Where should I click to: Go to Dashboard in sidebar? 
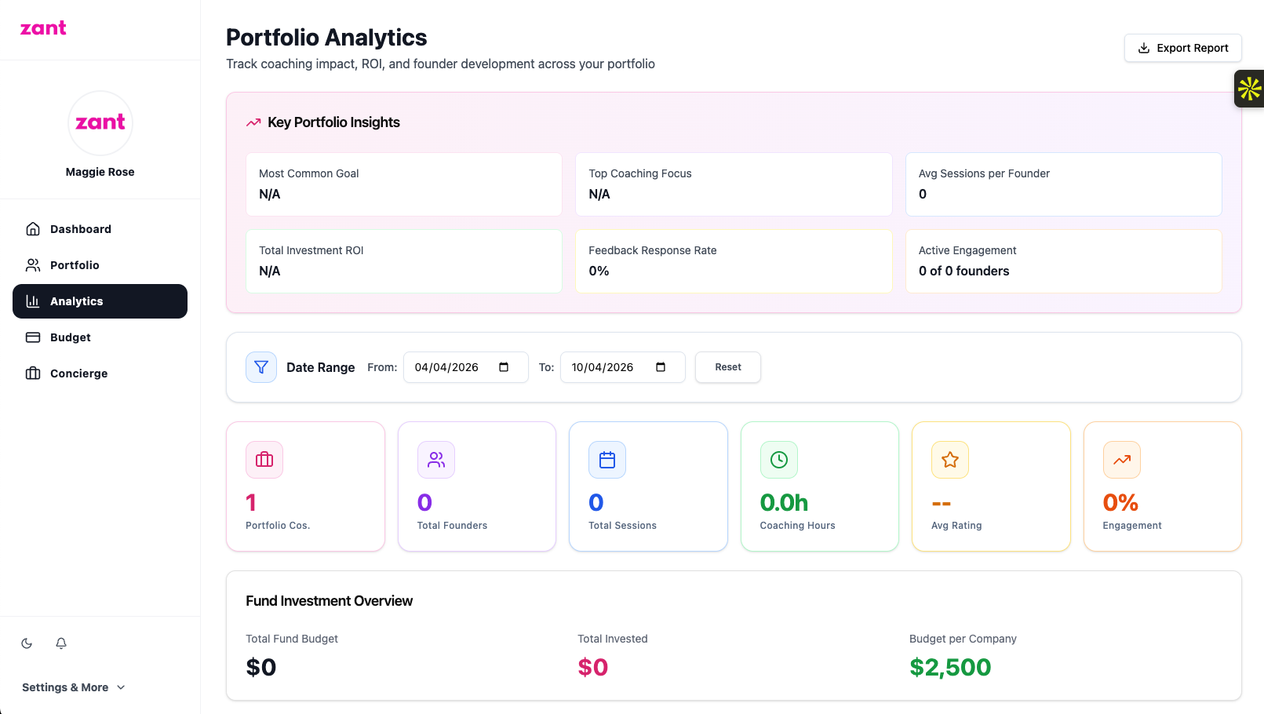pyautogui.click(x=100, y=229)
